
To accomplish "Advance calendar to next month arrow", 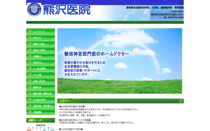I will [x=48, y=125].
